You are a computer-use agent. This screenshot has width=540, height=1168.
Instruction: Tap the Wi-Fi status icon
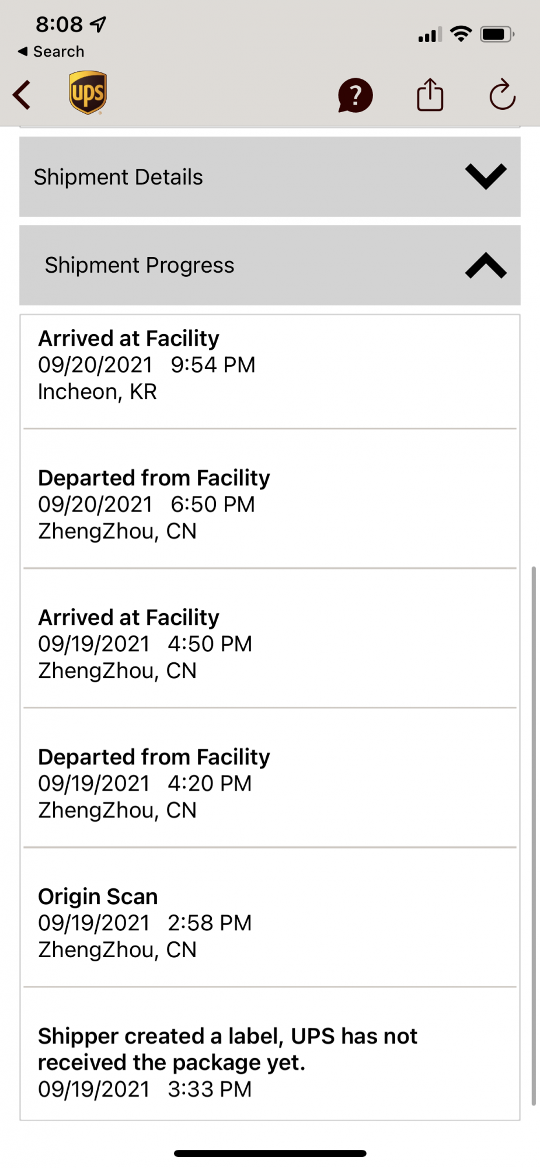[461, 34]
